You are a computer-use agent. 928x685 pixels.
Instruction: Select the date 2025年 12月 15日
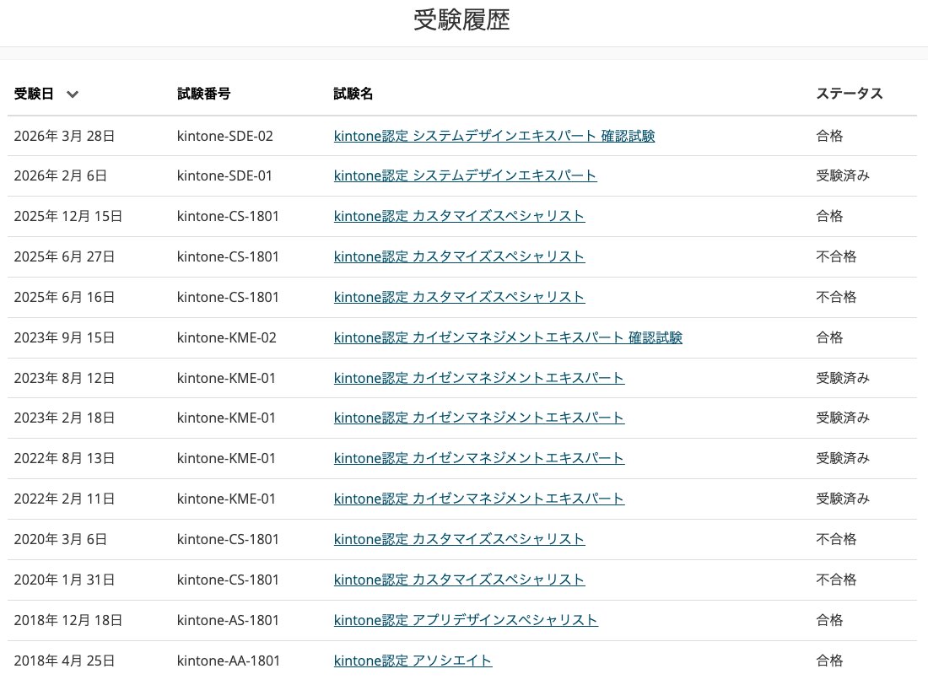tap(68, 216)
